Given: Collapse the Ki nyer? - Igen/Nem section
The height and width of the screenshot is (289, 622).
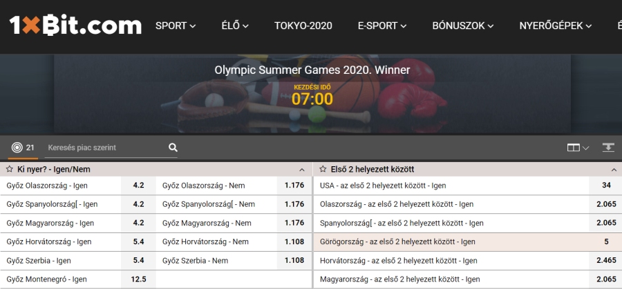Looking at the screenshot, I should [x=302, y=170].
